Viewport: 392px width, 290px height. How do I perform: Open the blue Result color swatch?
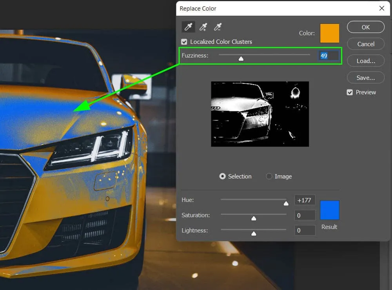point(329,210)
